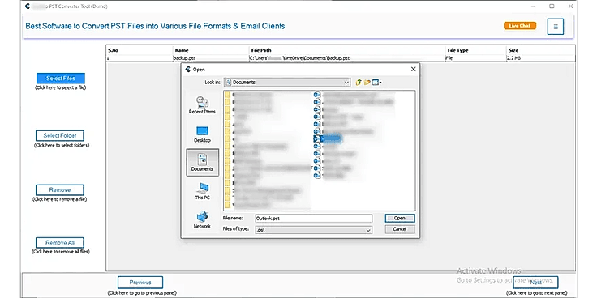Screen dimensions: 597x298
Task: Sort by the File Type column header
Action: tap(476, 50)
